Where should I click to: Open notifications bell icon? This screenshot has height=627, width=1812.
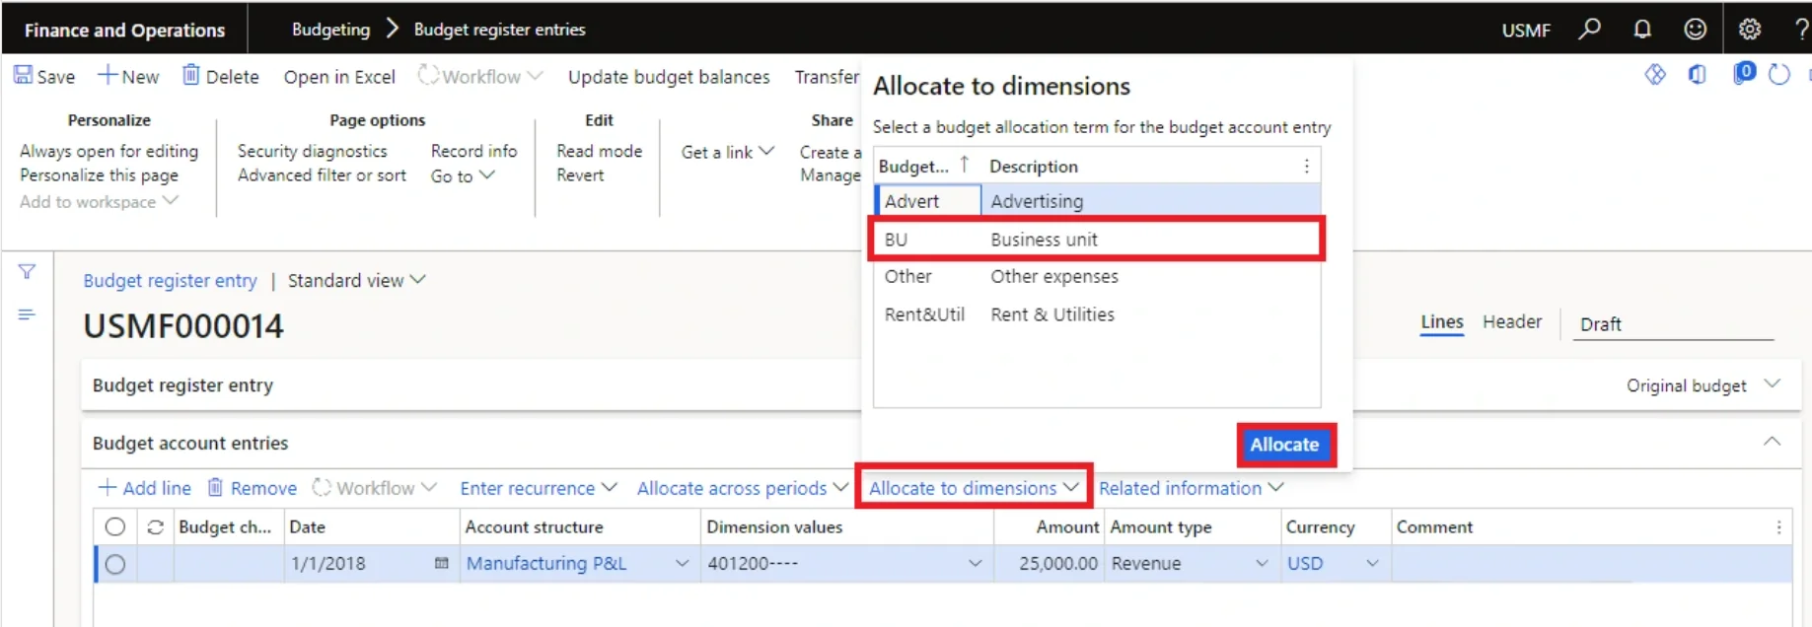1642,29
